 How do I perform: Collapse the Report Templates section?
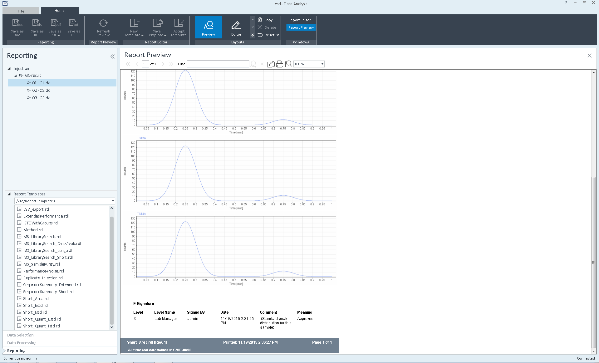point(9,194)
